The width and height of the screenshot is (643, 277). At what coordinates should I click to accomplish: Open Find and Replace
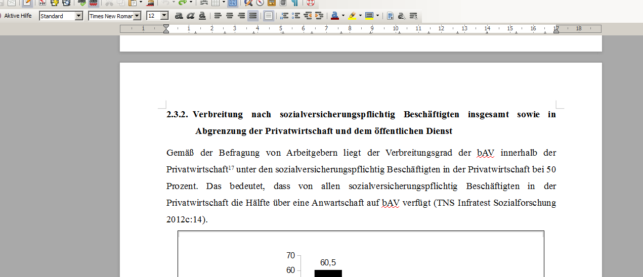coord(248,3)
